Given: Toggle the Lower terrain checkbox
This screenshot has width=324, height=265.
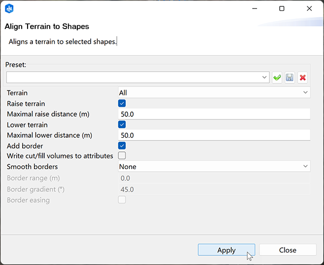Looking at the screenshot, I should (122, 124).
